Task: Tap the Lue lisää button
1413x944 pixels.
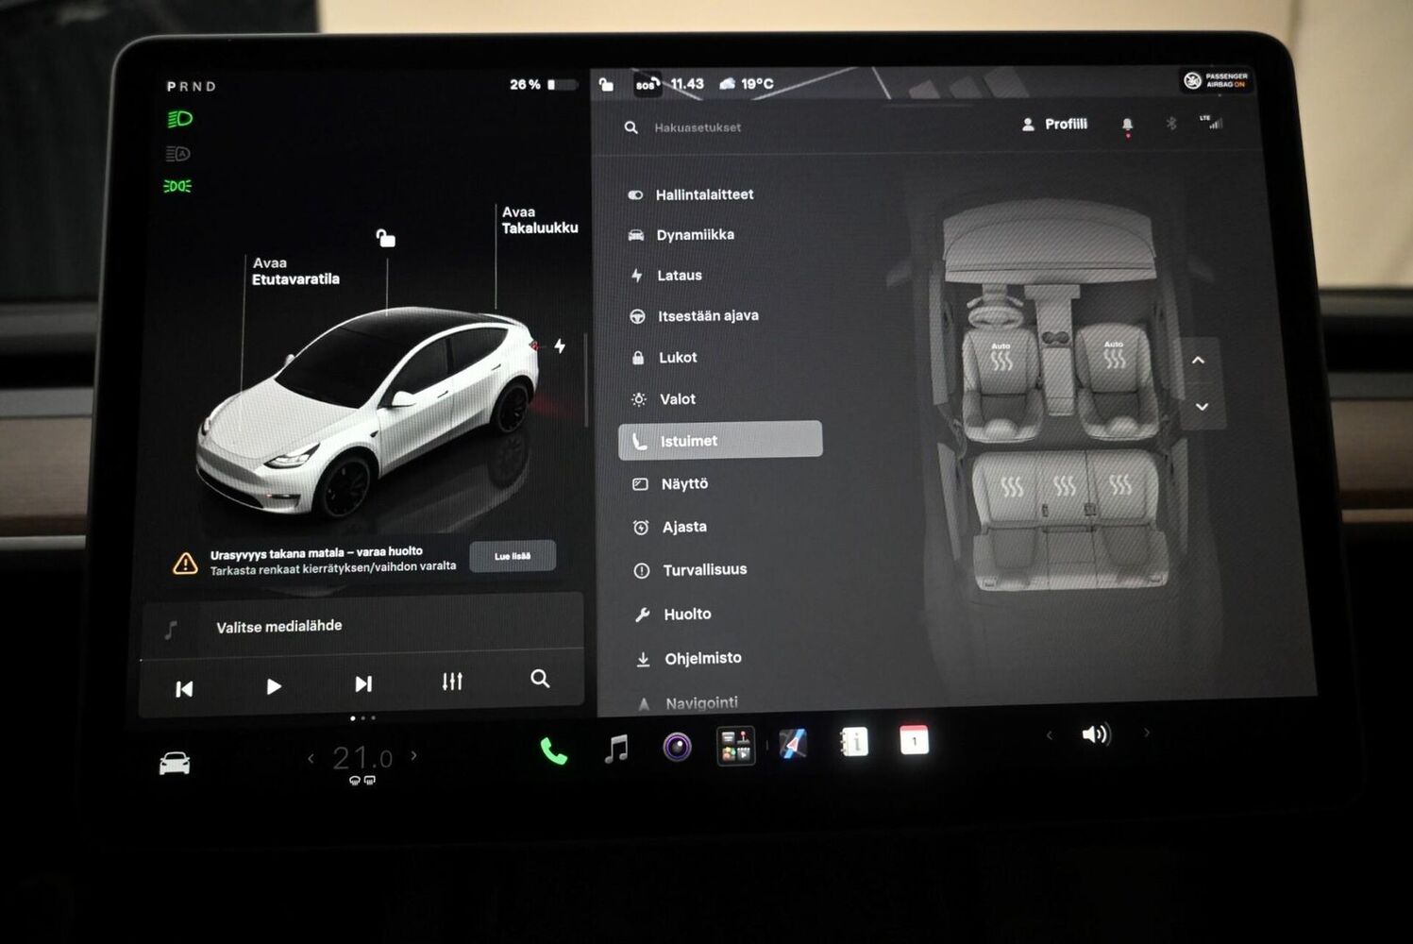Action: 513,556
